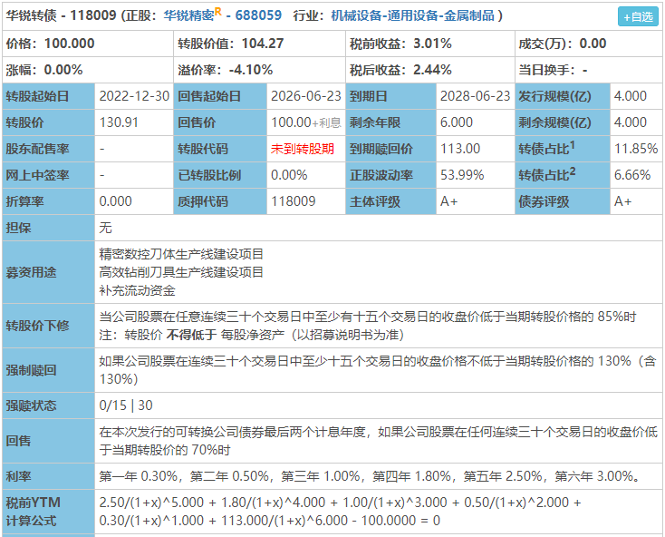Click the 担保 row label
This screenshot has height=537, width=665.
pyautogui.click(x=48, y=228)
